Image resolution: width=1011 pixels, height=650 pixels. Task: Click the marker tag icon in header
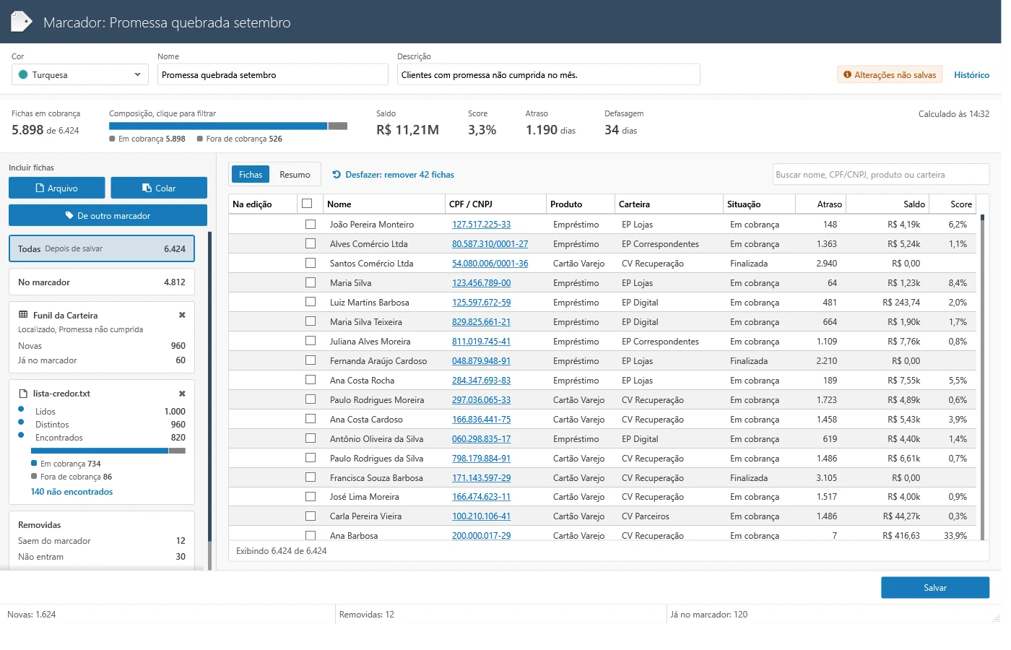[22, 22]
